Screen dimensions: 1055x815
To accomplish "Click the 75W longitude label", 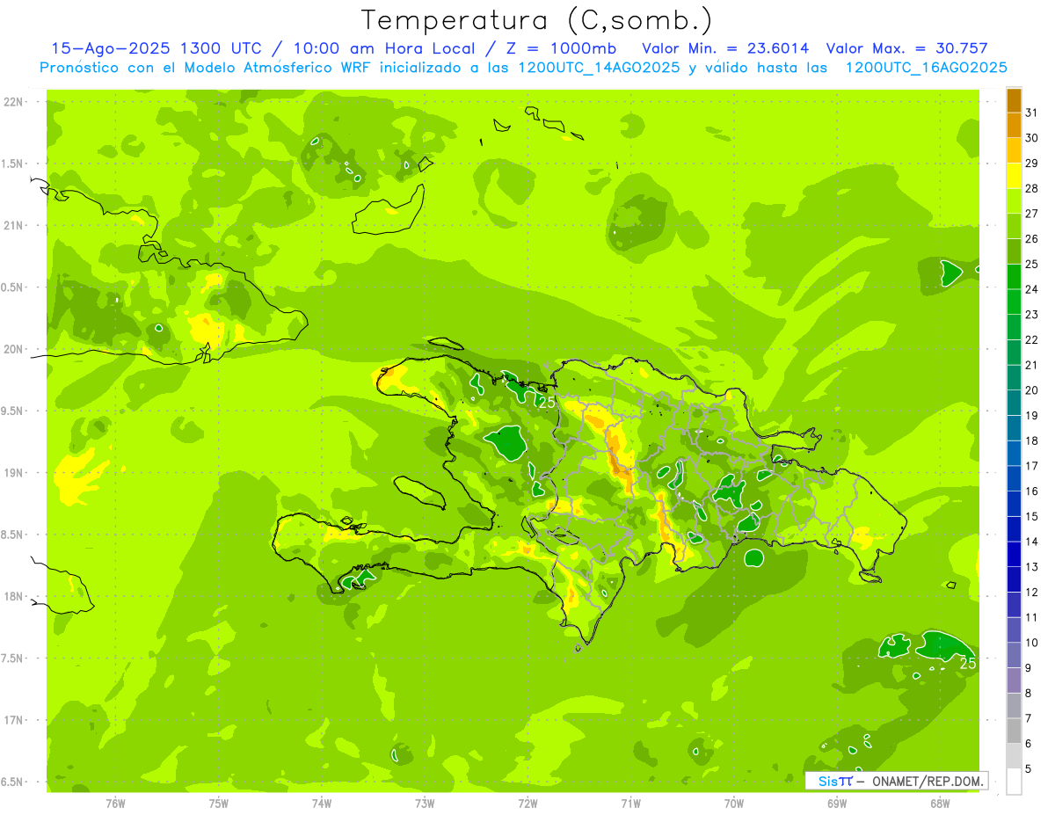I will [219, 804].
